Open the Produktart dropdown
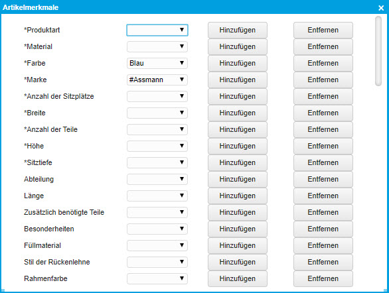 (157, 30)
